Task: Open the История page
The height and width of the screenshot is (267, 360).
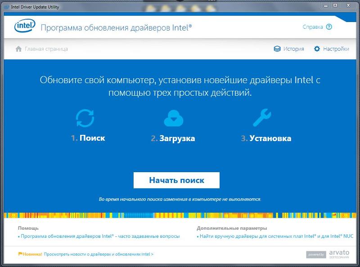Action: click(x=293, y=49)
